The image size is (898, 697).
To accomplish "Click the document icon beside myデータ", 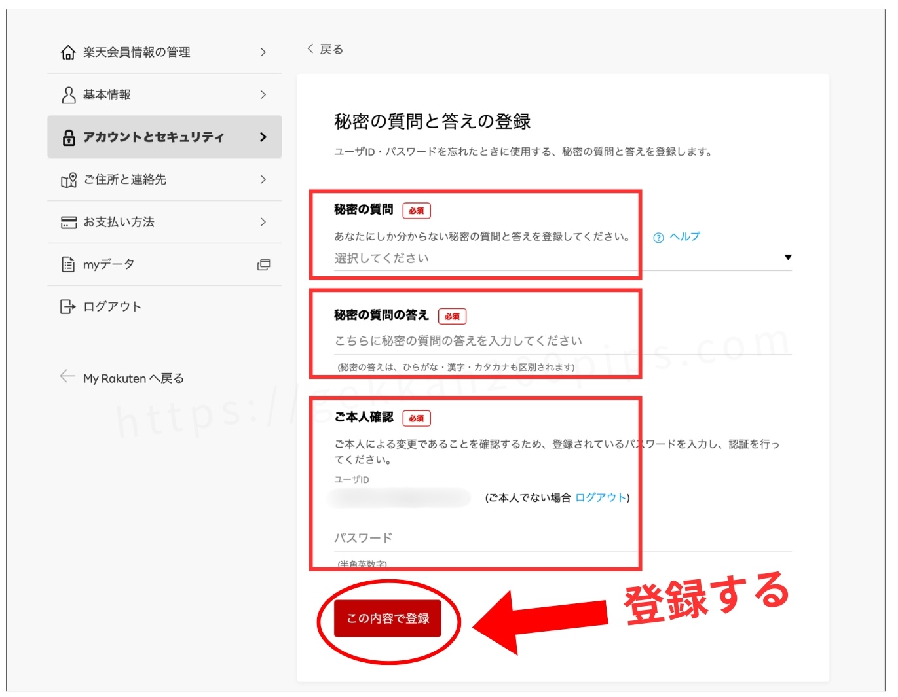I will (x=68, y=264).
